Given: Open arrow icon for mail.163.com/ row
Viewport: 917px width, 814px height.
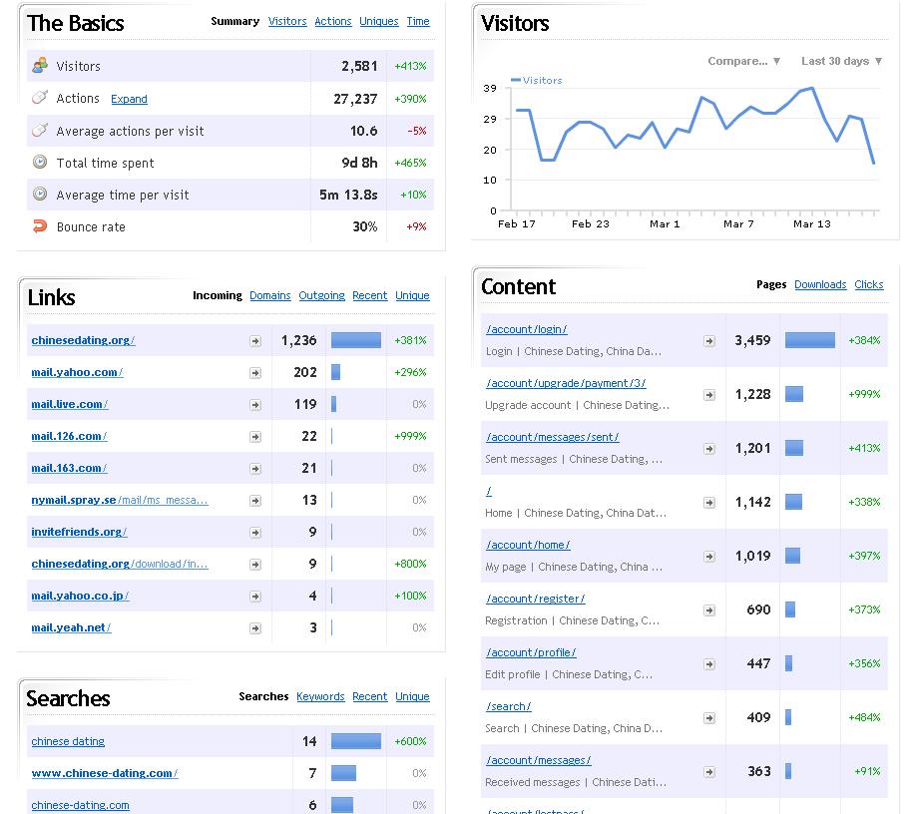Looking at the screenshot, I should (255, 469).
